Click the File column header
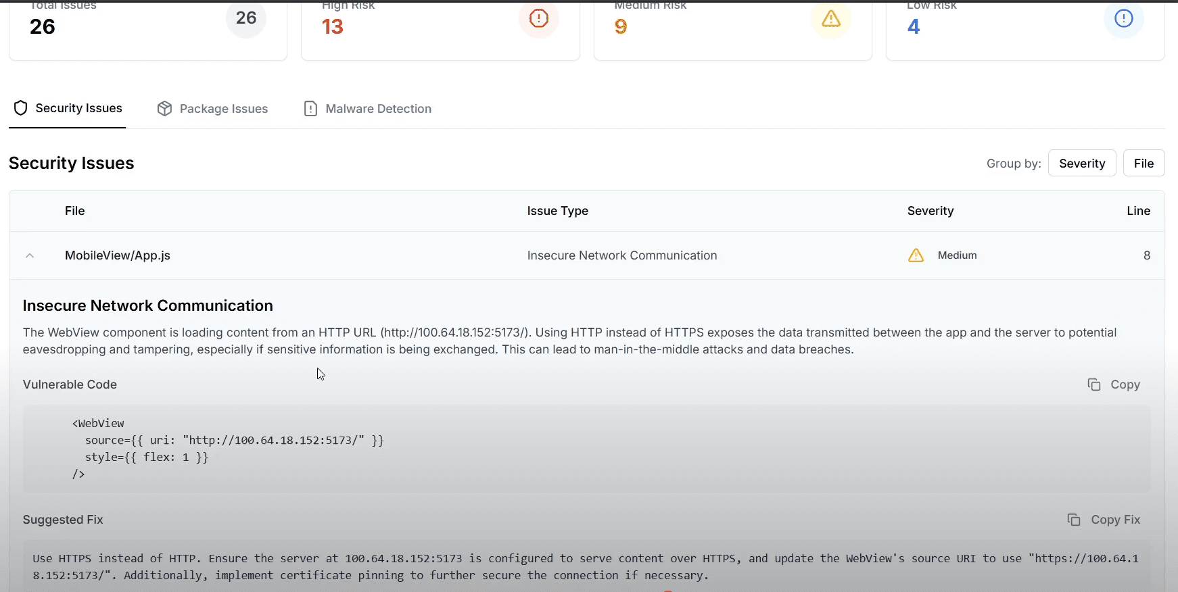Image resolution: width=1178 pixels, height=592 pixels. coord(75,211)
